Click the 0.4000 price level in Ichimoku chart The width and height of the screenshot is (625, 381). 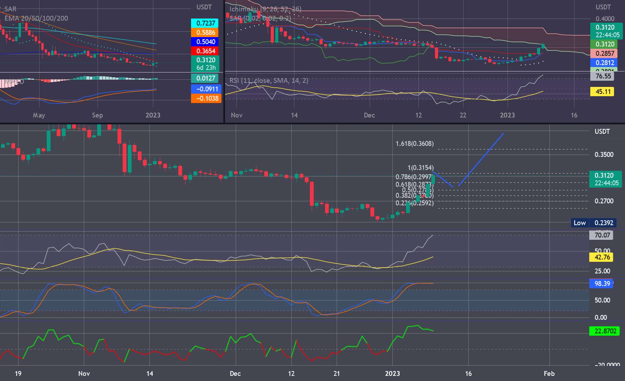click(605, 19)
